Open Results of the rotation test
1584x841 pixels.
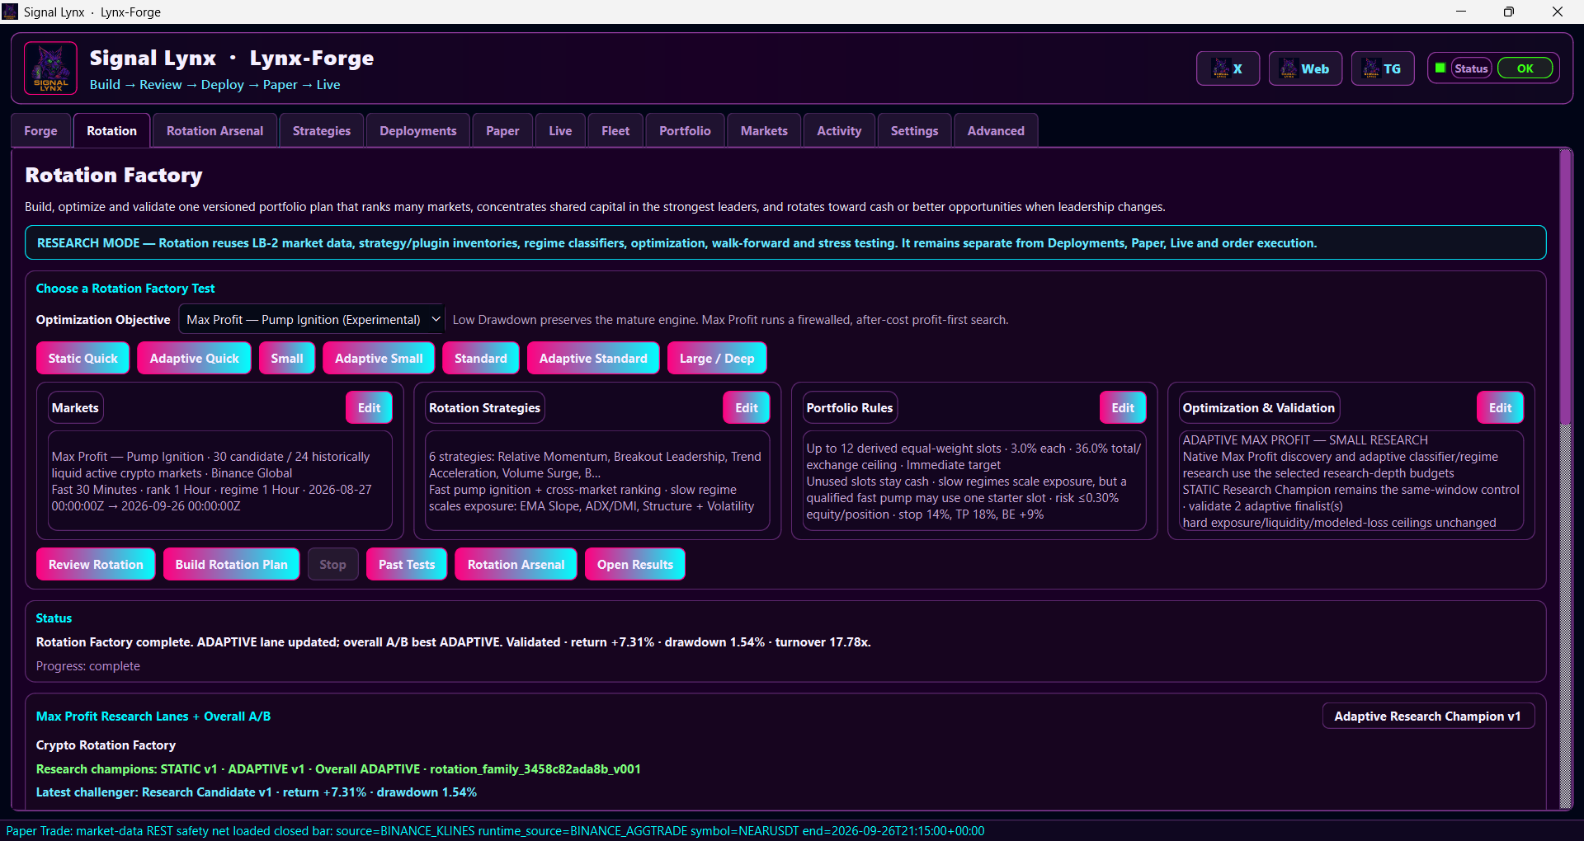tap(635, 564)
